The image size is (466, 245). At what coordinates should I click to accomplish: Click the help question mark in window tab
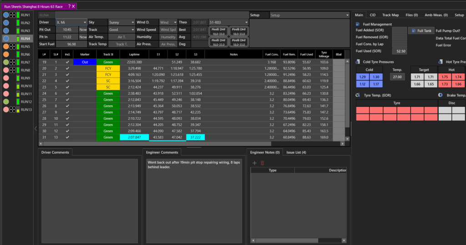[69, 6]
